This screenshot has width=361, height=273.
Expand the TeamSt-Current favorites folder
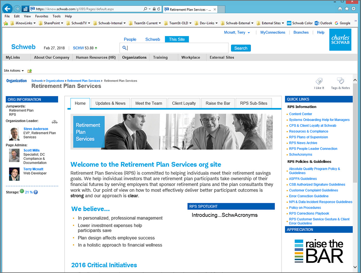click(x=145, y=23)
